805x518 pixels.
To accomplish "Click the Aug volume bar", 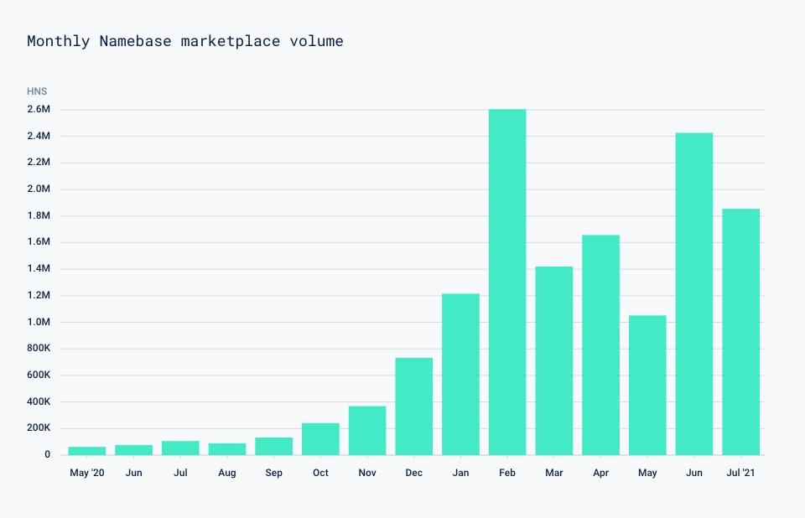I will click(227, 449).
